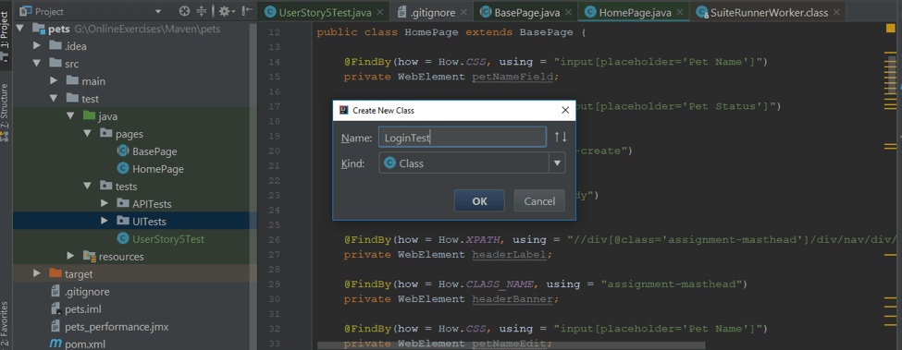Screen dimensions: 902x350
Task: Collapse the pages package
Action: (x=88, y=134)
